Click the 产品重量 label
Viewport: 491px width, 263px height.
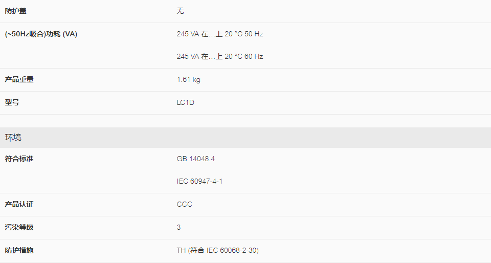click(x=19, y=79)
